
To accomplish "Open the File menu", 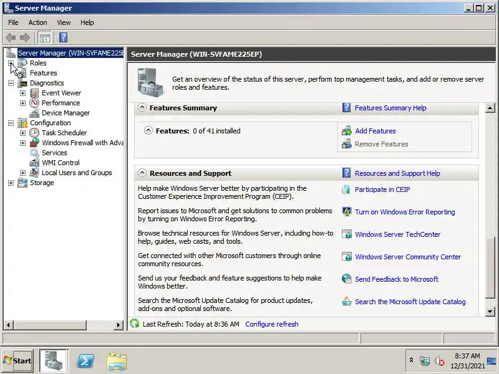I will (x=13, y=22).
